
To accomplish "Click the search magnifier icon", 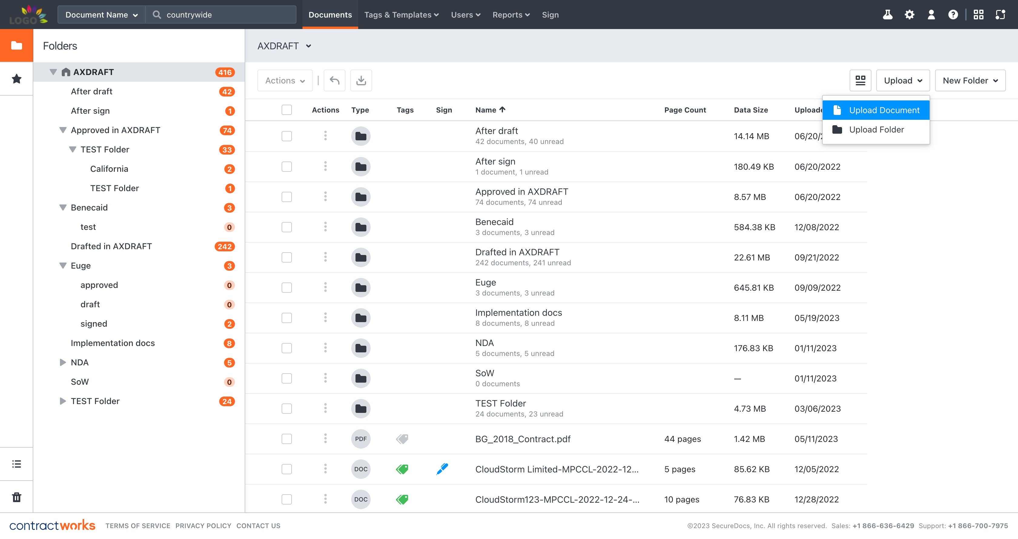I will coord(157,15).
